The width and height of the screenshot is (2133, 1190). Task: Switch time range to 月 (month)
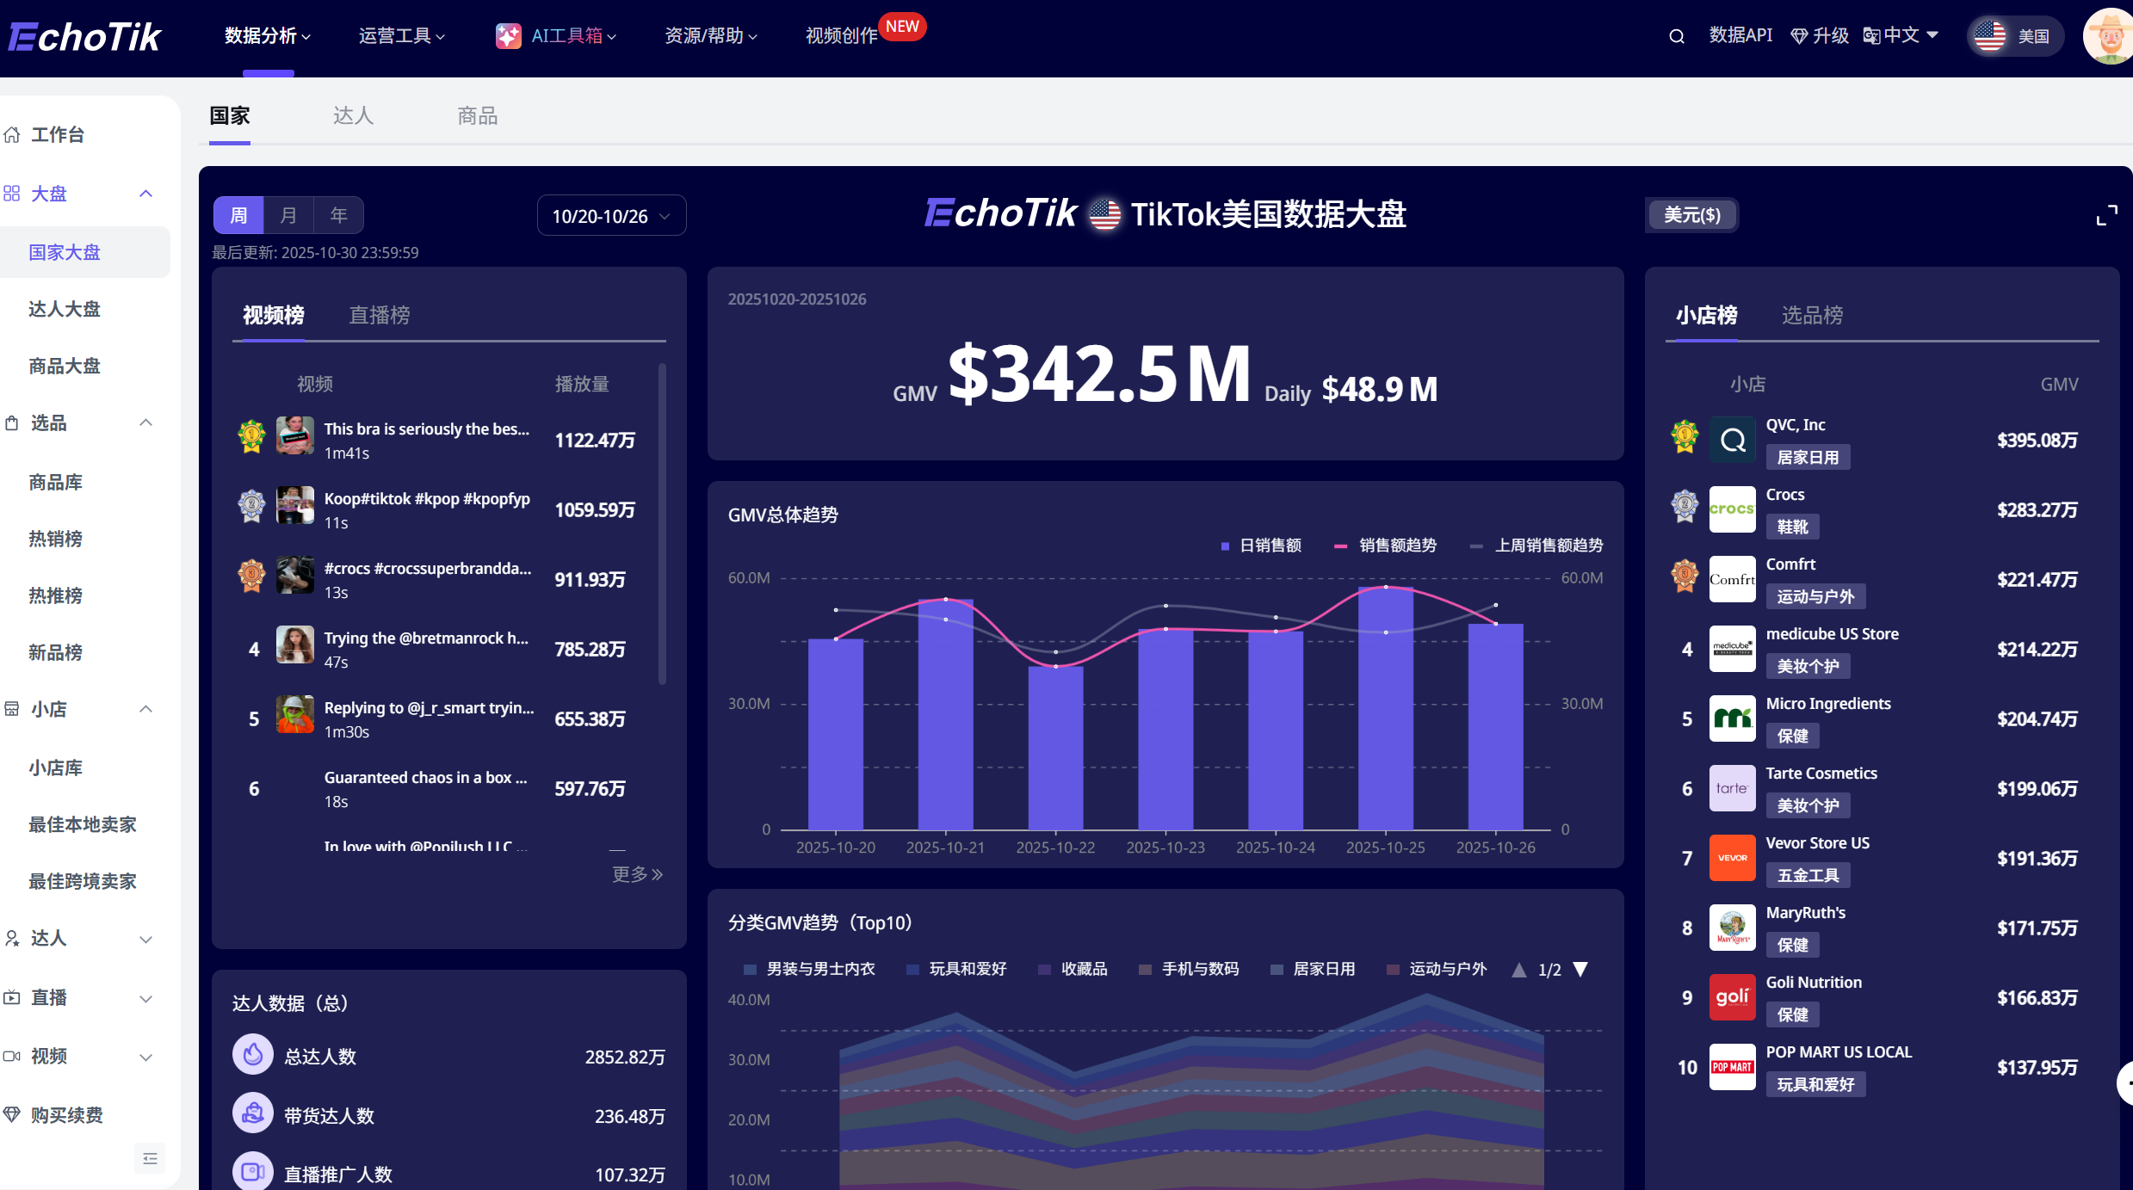coord(288,215)
